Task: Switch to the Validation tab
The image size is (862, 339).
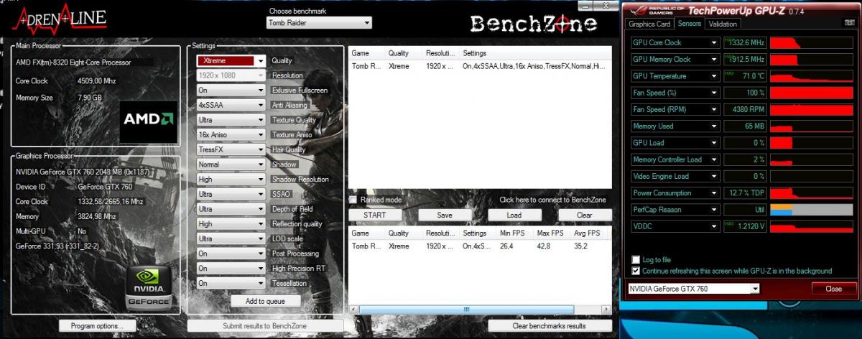Action: 722,24
